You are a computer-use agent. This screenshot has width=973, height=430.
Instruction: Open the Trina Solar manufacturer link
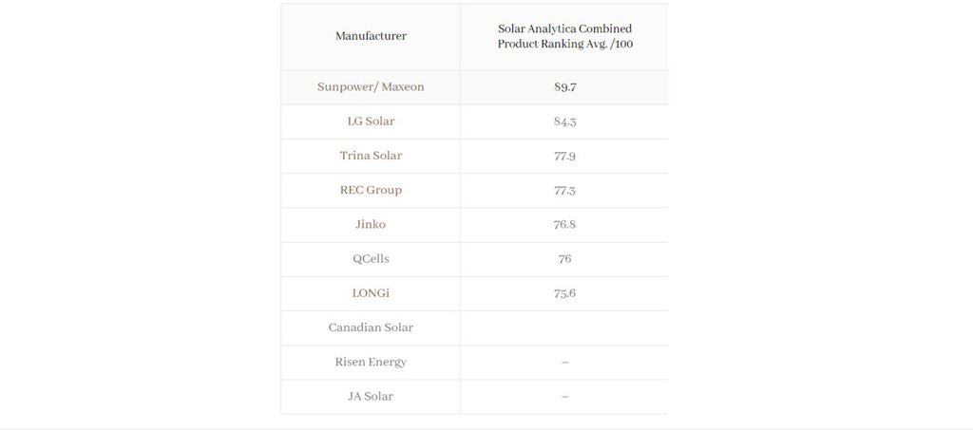[371, 156]
